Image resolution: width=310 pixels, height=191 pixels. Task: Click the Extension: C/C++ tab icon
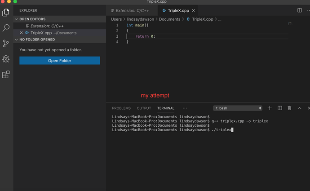(112, 10)
